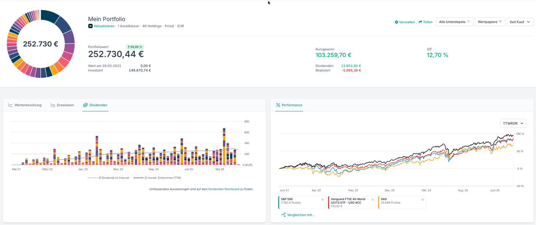Open the Alle Unterdepots filter
This screenshot has width=536, height=225.
click(454, 22)
